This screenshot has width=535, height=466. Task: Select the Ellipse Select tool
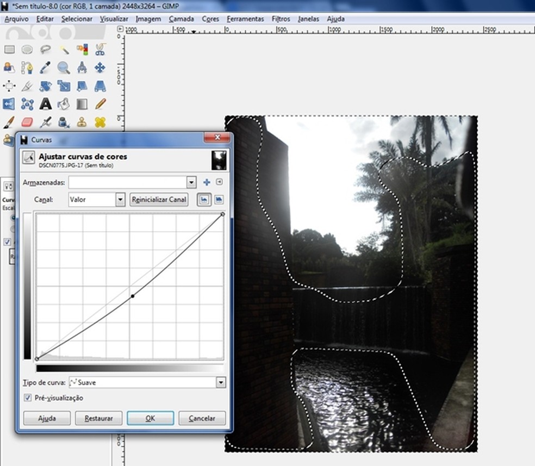click(27, 50)
